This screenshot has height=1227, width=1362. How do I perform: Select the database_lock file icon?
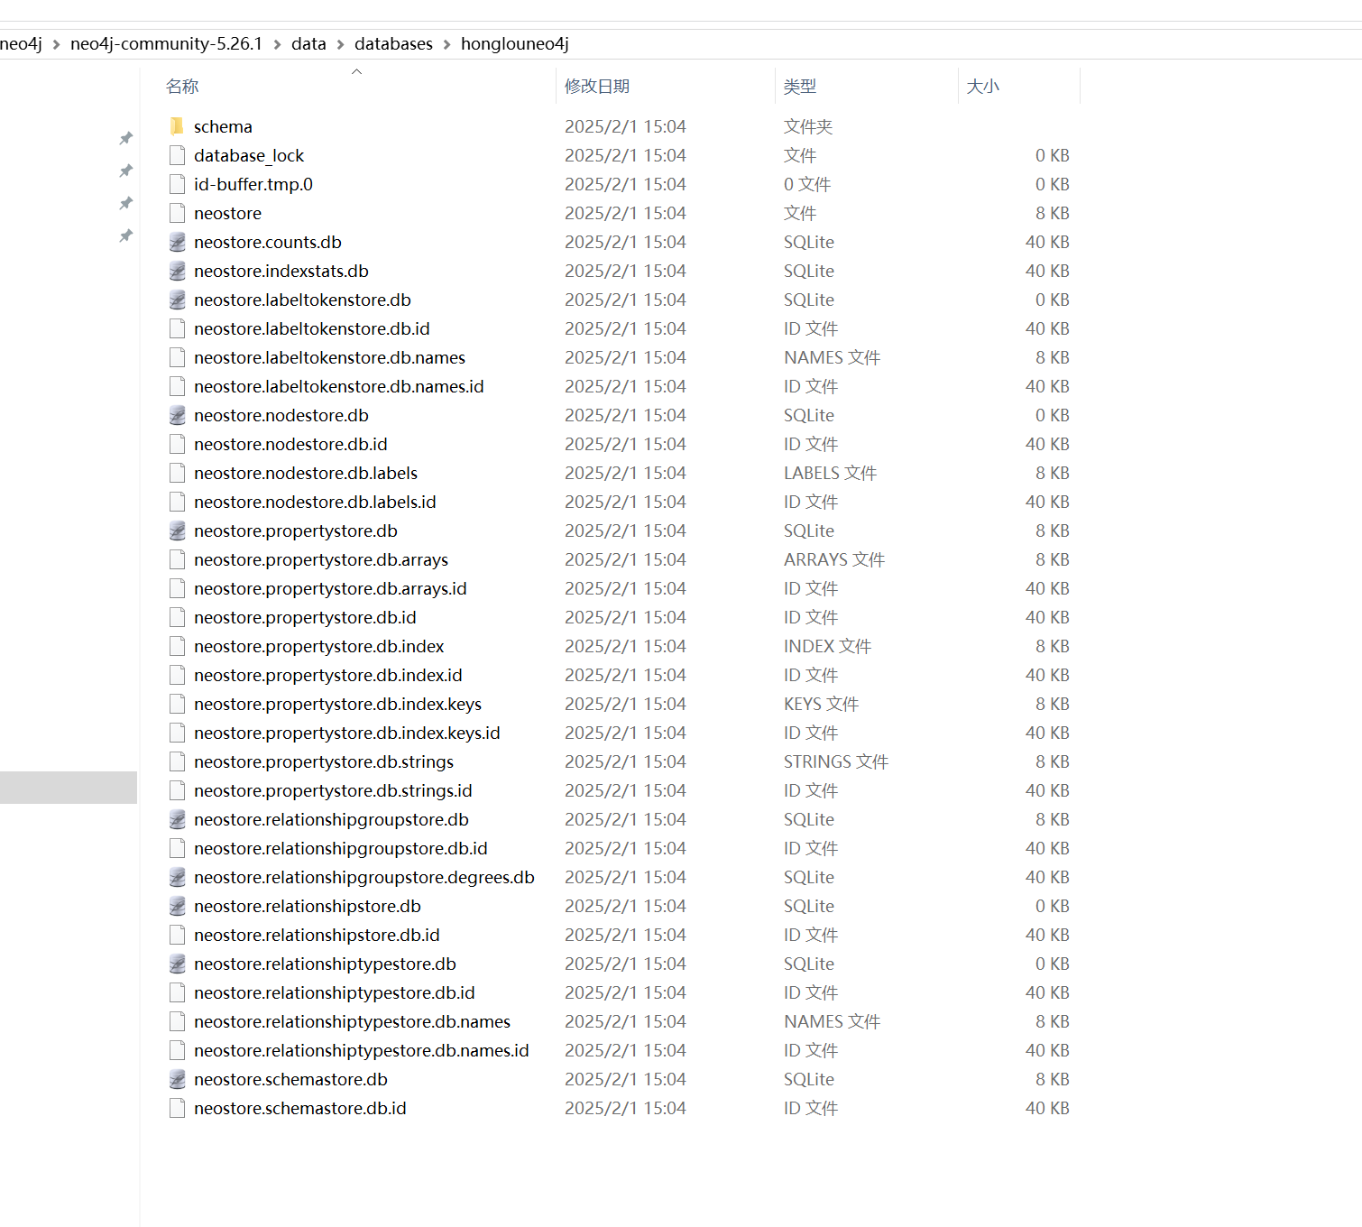177,155
